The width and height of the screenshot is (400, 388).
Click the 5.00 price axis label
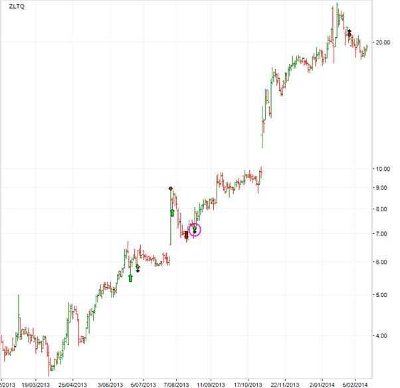click(x=381, y=295)
